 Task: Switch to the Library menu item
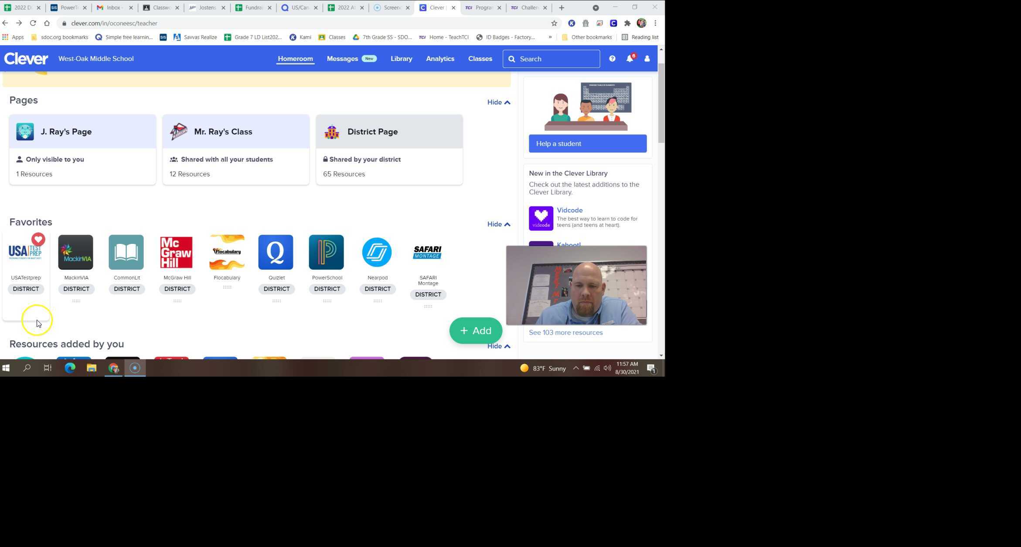pyautogui.click(x=401, y=59)
